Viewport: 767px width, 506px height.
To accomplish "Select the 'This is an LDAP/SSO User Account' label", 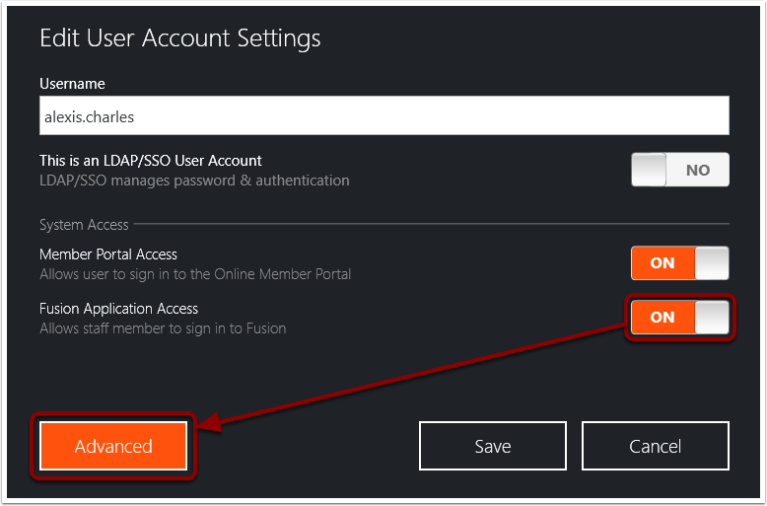I will 151,161.
